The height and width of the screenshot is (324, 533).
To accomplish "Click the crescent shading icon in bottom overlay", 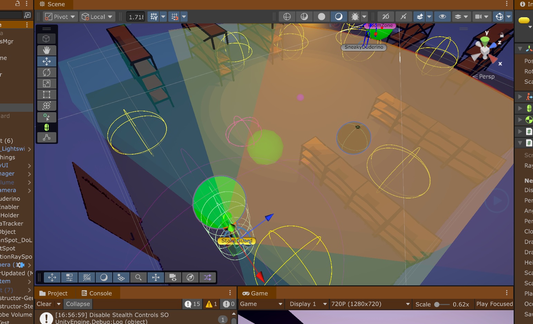I will [x=104, y=277].
